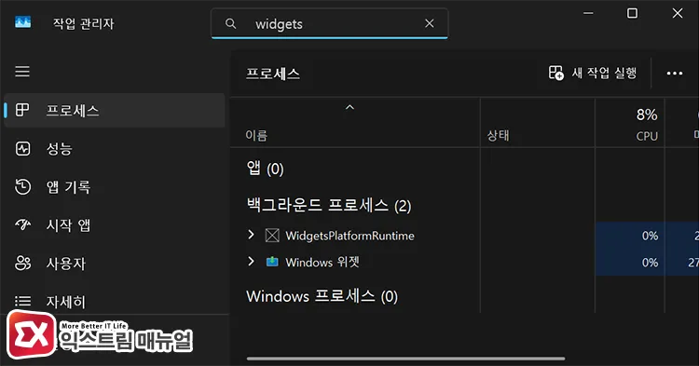Image resolution: width=699 pixels, height=366 pixels.
Task: Click the Task Manager app icon
Action: click(22, 22)
